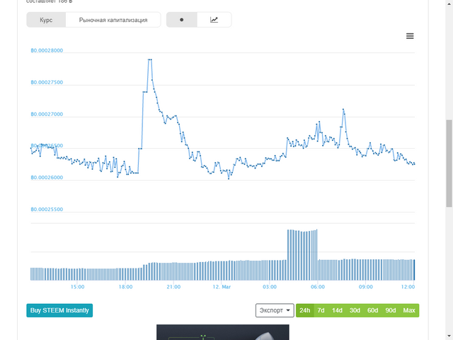Click the B0.00027500 axis label
Screen dimensions: 453x340
pyautogui.click(x=47, y=82)
